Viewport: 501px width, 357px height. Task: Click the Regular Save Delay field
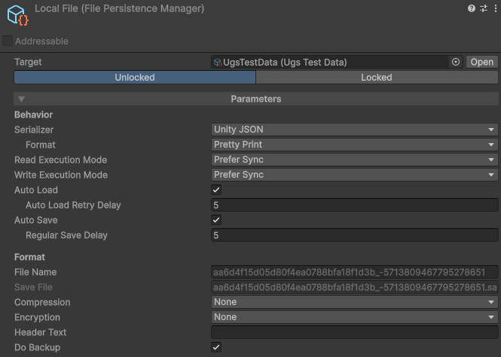[354, 235]
